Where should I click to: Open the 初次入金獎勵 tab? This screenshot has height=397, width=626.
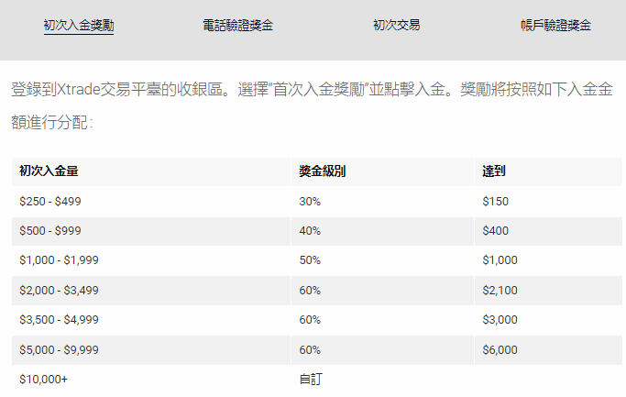79,26
